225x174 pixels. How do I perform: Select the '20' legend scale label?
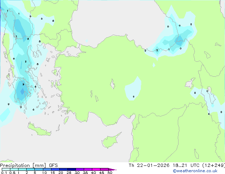[61, 173]
